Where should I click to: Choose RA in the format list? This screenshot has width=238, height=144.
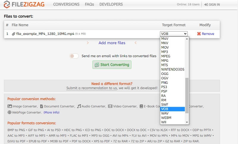coord(173,96)
